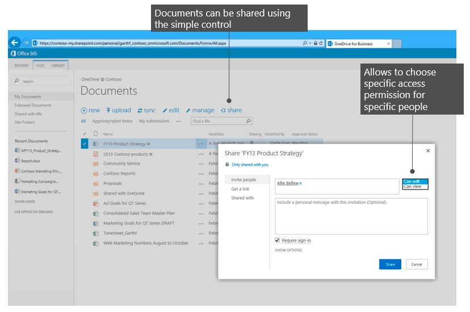Click the Contoso Reports folder icon
470x312 pixels.
pyautogui.click(x=95, y=174)
